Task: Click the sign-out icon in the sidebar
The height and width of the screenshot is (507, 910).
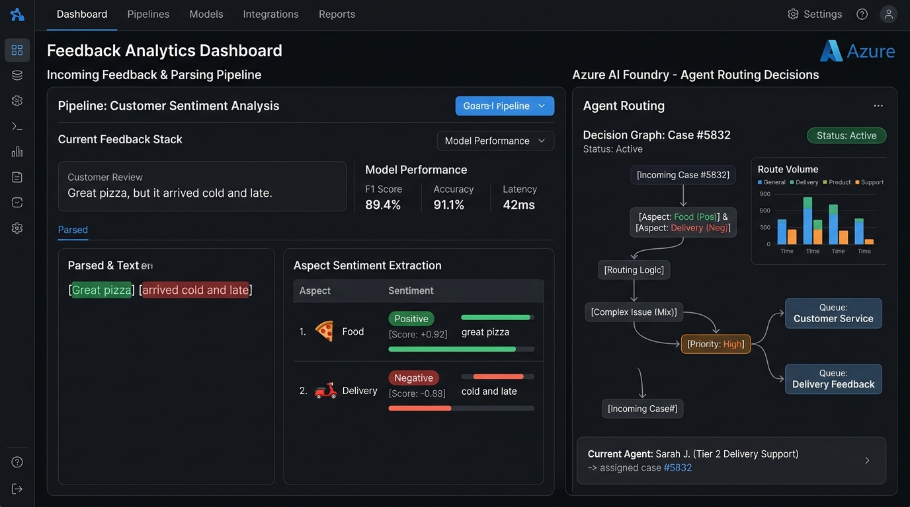Action: click(17, 489)
